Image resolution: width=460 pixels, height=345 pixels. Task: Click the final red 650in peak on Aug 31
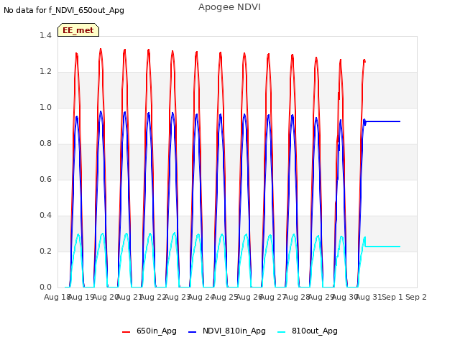[x=364, y=60]
